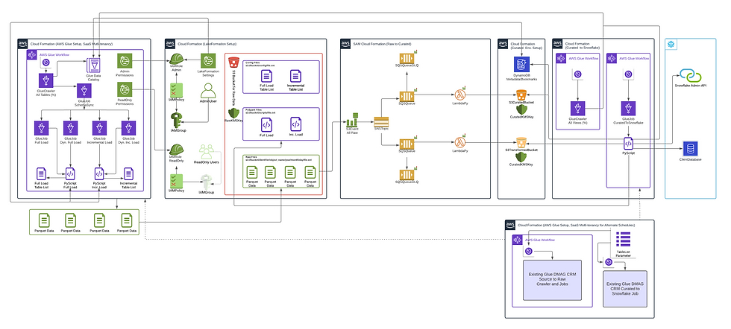Click the Glue Data Catalog icon
Image resolution: width=731 pixels, height=329 pixels.
point(94,66)
